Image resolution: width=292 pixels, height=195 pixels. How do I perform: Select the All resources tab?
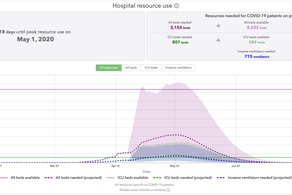click(x=109, y=68)
